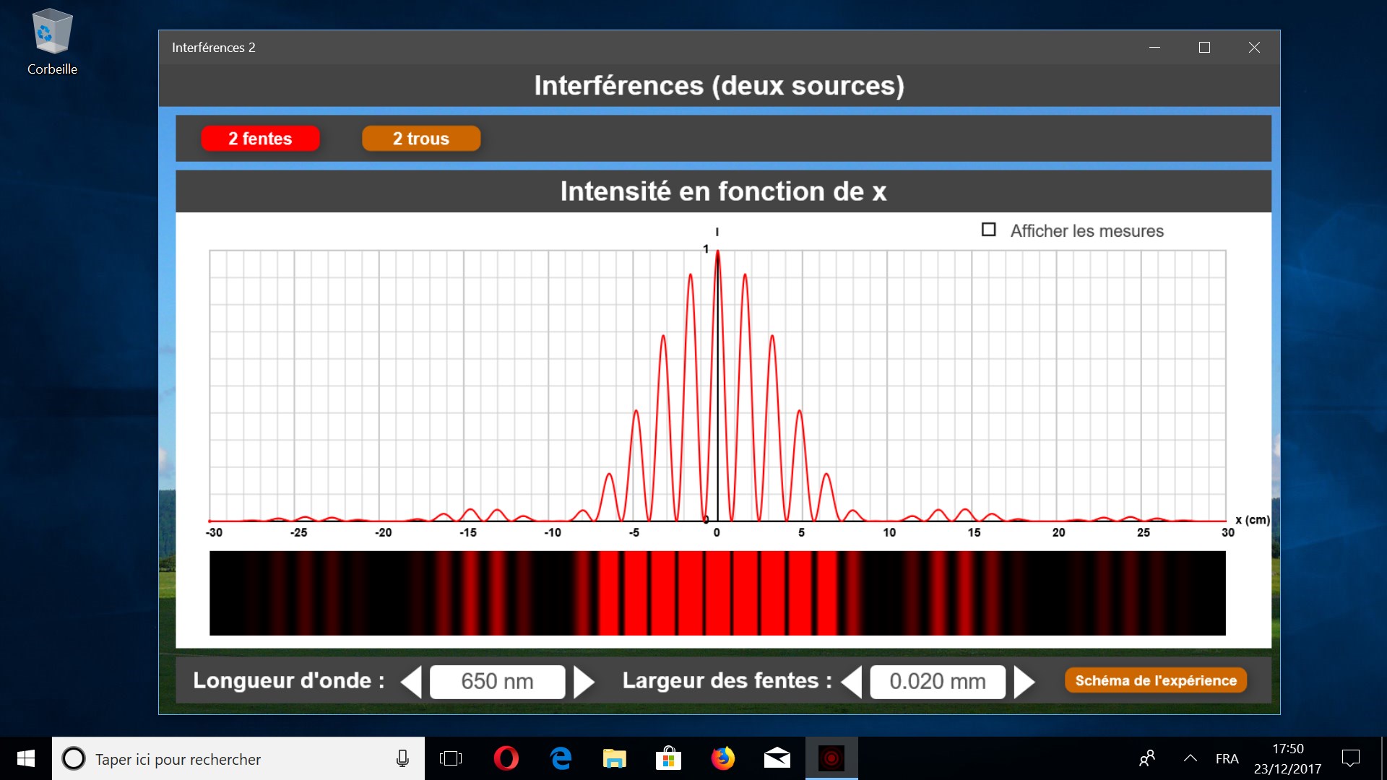Click the interference fringe pattern image
This screenshot has width=1387, height=780.
[x=717, y=593]
